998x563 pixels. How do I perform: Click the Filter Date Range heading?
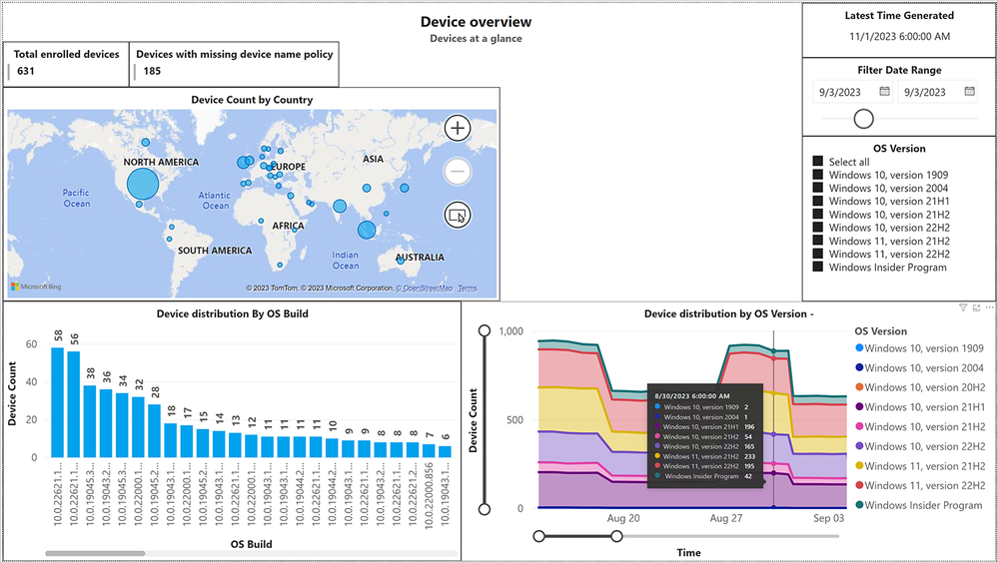[x=899, y=70]
